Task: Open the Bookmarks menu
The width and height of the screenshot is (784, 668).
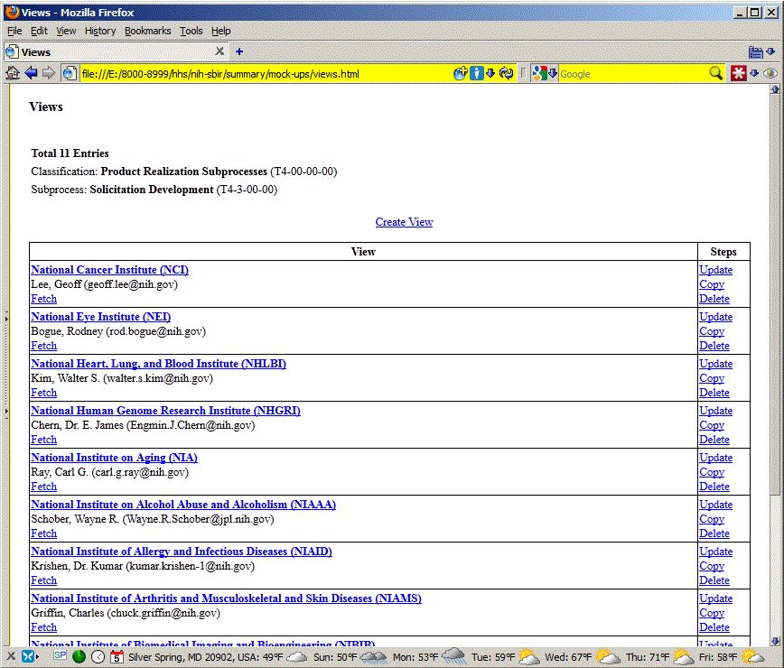Action: pyautogui.click(x=147, y=31)
